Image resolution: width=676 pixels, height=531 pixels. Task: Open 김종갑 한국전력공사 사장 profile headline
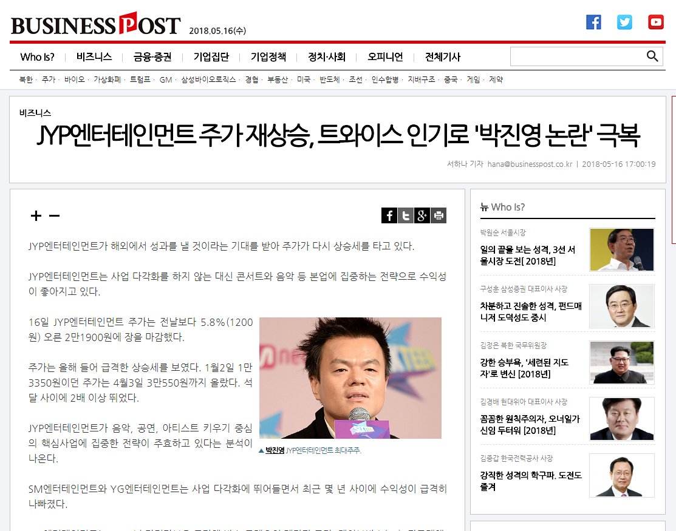(x=531, y=481)
